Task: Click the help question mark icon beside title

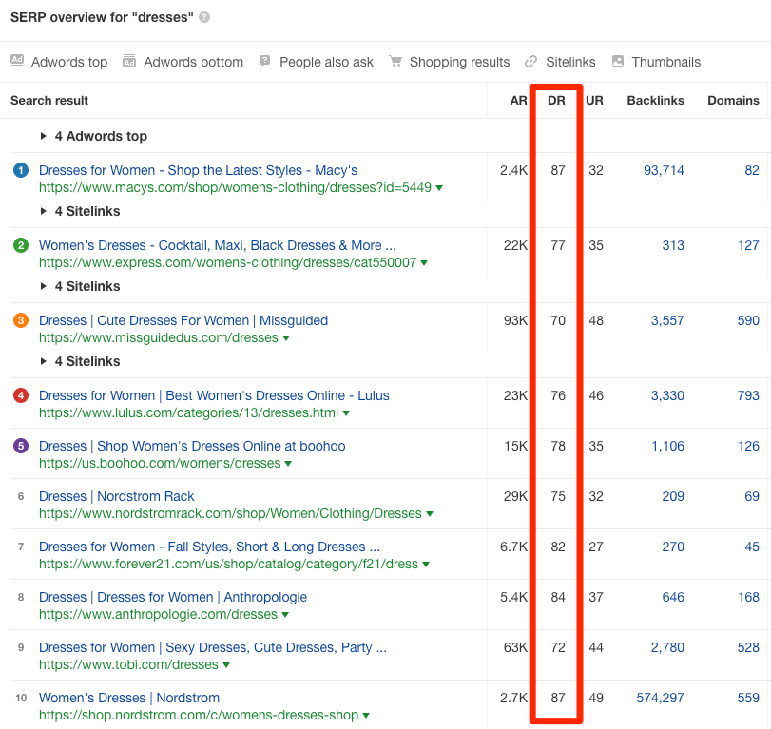Action: [x=204, y=18]
